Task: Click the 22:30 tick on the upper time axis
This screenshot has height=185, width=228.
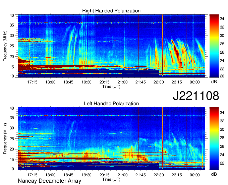Action: [159, 82]
